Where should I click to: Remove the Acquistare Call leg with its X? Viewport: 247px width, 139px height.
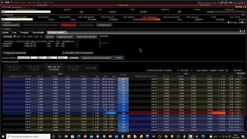tap(77, 44)
